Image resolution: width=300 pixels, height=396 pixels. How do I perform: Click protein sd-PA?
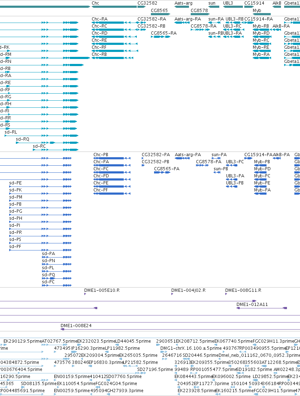point(57,257)
